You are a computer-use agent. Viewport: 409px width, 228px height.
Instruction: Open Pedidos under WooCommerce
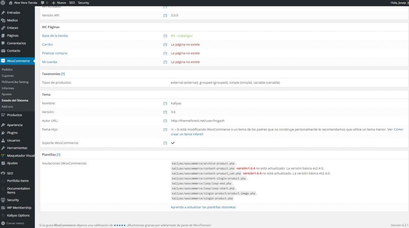(x=7, y=70)
